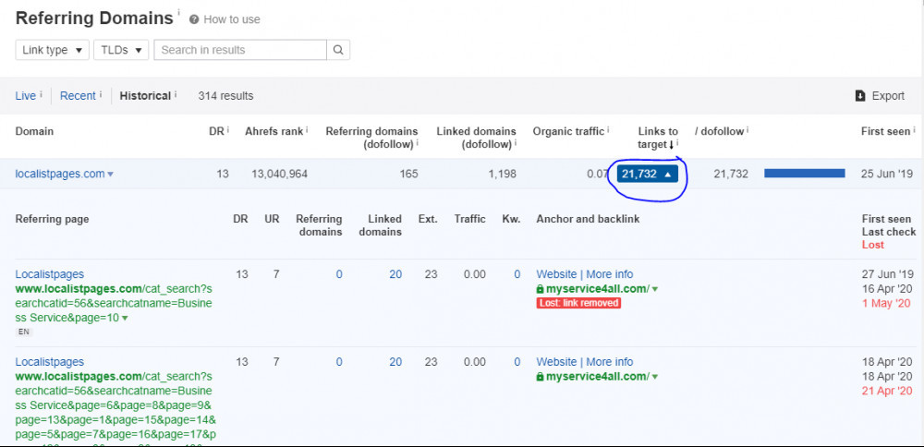Click the info icon next to Recent
This screenshot has width=924, height=447.
click(x=100, y=93)
